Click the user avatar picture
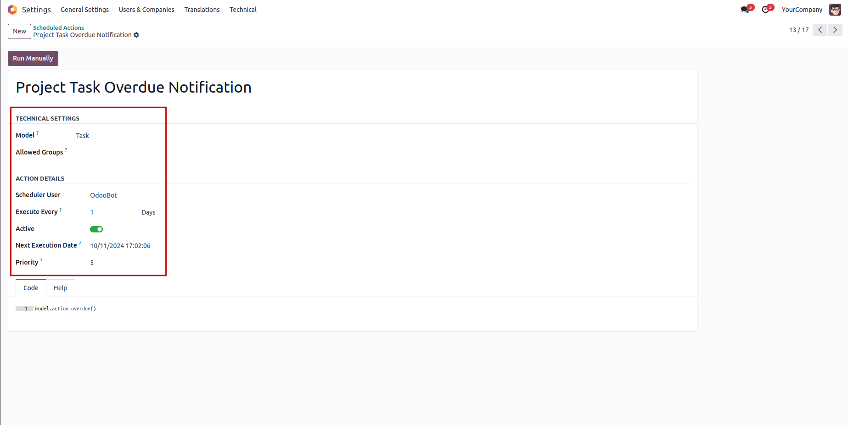 click(835, 10)
